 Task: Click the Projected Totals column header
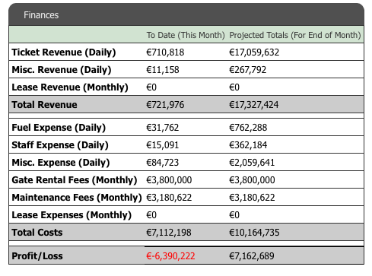[x=295, y=35]
